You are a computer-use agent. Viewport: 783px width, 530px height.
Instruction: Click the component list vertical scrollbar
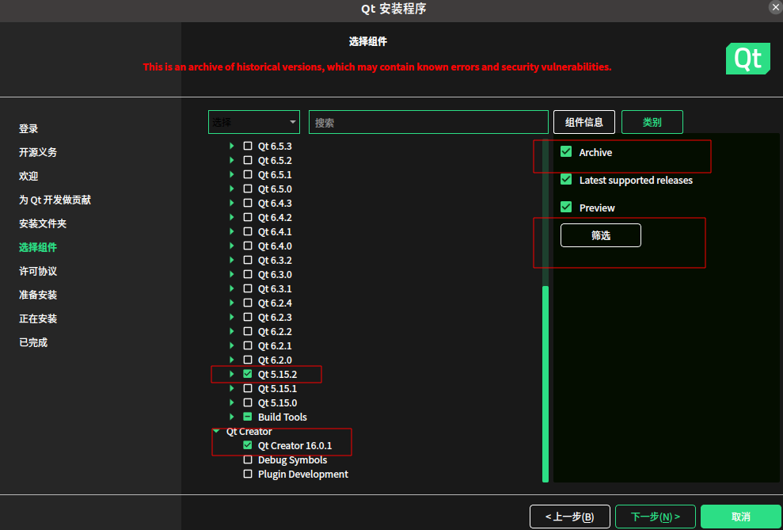545,383
